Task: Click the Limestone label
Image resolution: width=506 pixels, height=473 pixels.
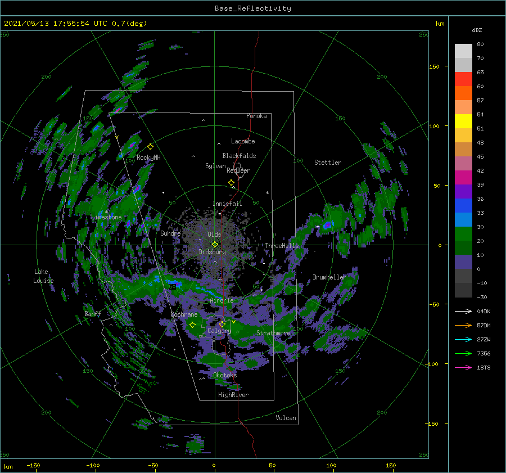Action: [x=106, y=217]
